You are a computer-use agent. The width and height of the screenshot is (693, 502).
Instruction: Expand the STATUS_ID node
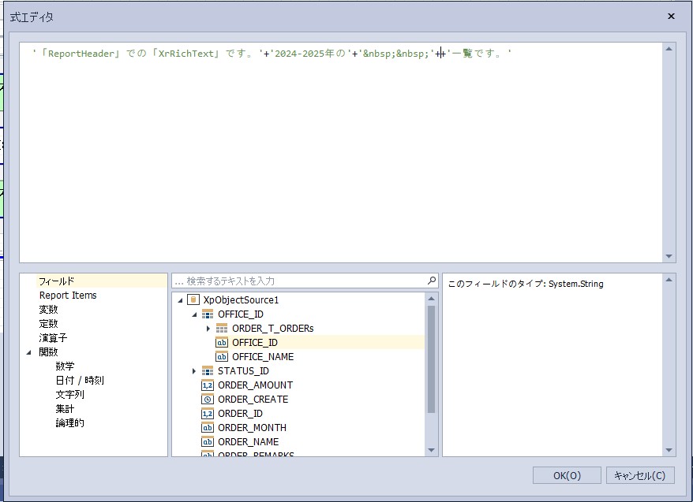point(194,370)
